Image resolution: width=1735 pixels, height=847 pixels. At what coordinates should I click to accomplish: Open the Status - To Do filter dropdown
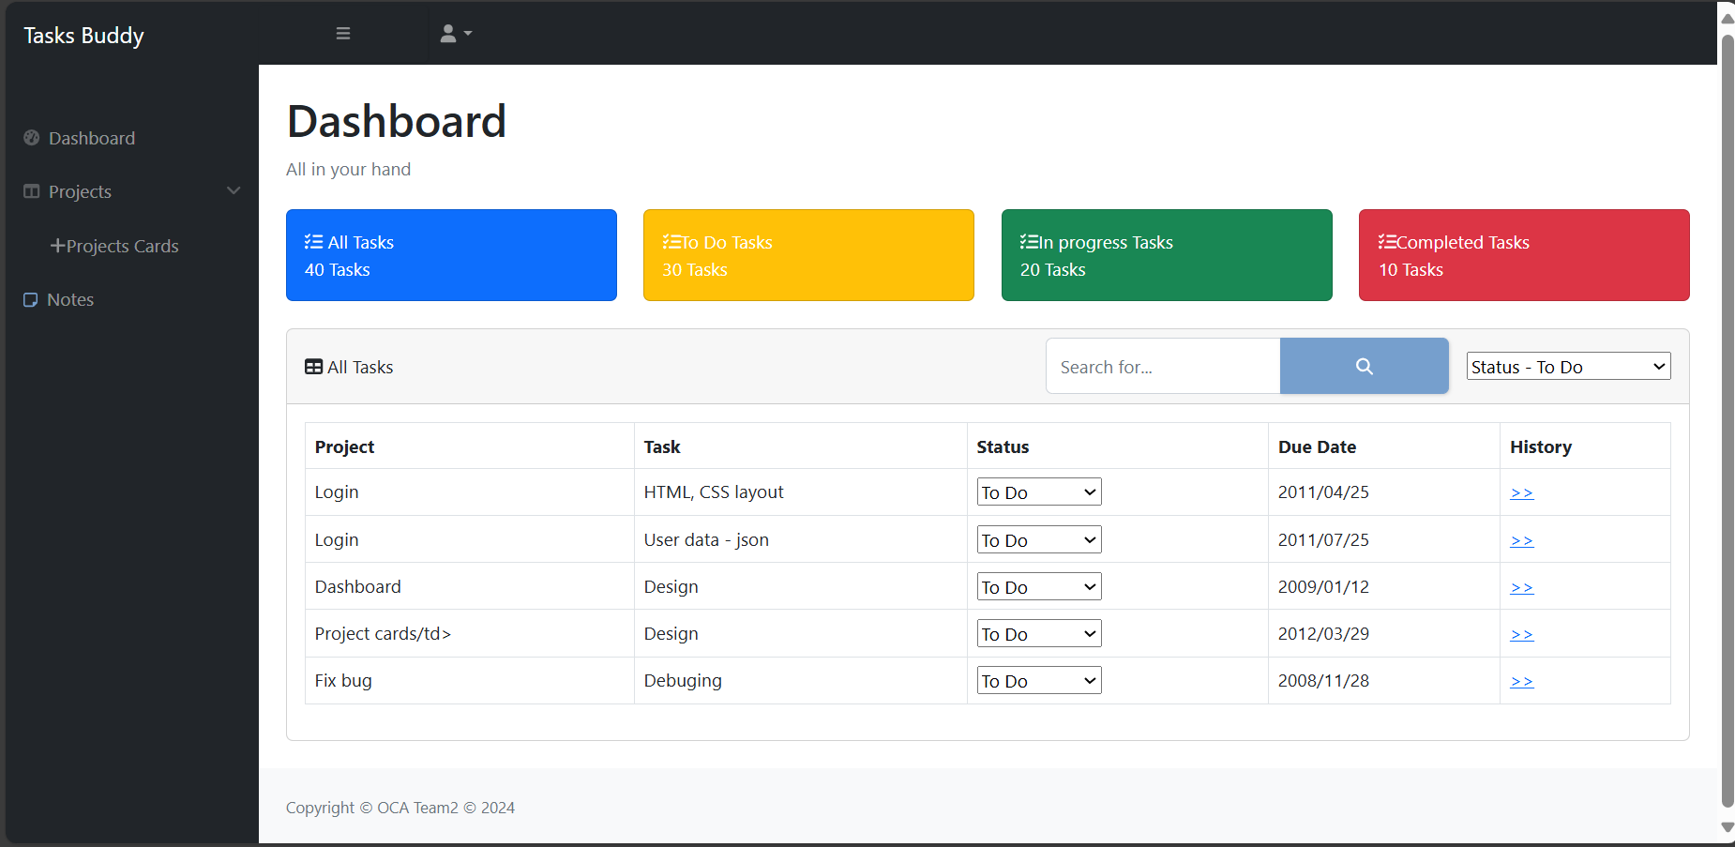click(1567, 366)
